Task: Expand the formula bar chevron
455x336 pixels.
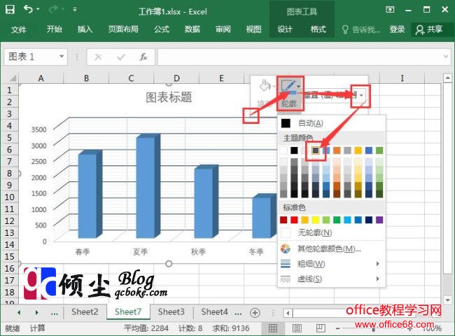Action: [446, 56]
